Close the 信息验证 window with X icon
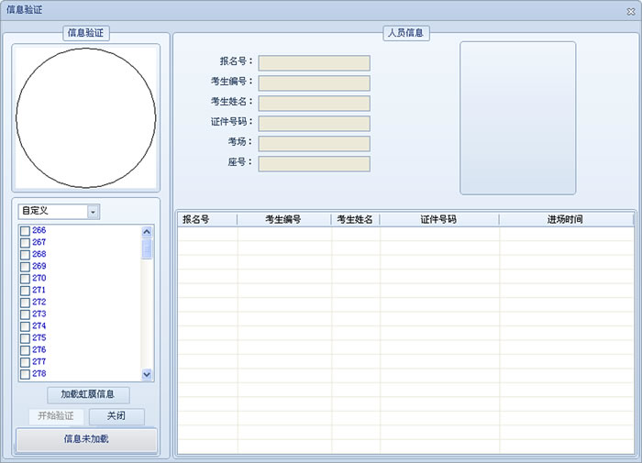Image resolution: width=642 pixels, height=463 pixels. pos(629,10)
